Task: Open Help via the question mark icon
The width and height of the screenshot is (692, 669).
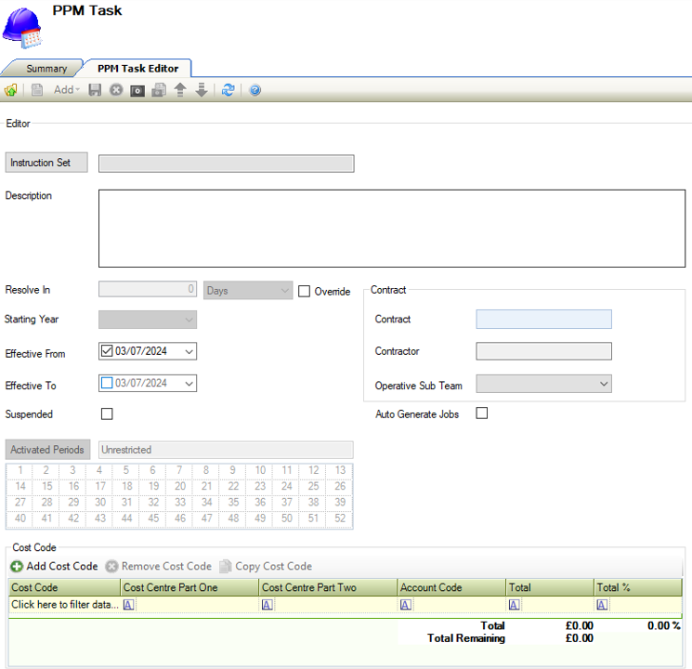Action: tap(255, 90)
